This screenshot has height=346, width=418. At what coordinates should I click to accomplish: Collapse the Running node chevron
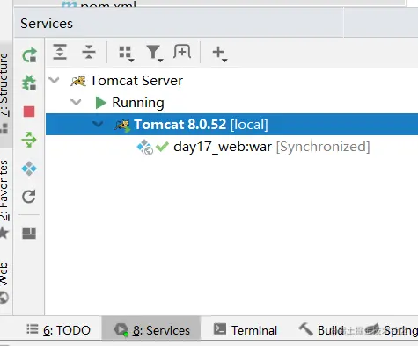pos(76,102)
